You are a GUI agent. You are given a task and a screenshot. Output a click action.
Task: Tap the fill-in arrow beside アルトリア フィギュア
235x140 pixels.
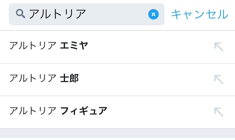click(219, 112)
